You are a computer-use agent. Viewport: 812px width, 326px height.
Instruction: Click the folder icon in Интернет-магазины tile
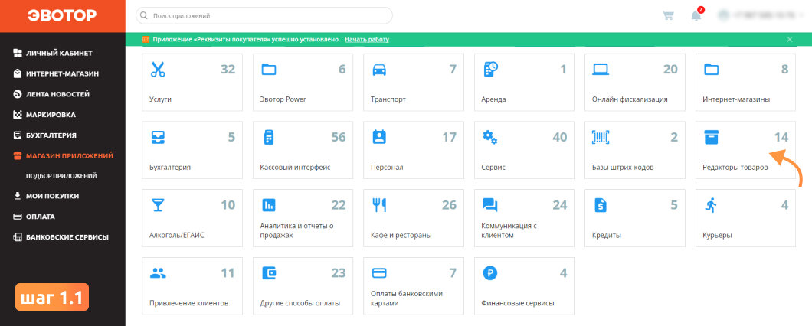coord(712,70)
